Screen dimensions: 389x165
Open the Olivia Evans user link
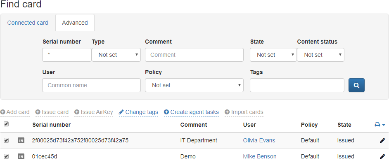click(x=259, y=140)
